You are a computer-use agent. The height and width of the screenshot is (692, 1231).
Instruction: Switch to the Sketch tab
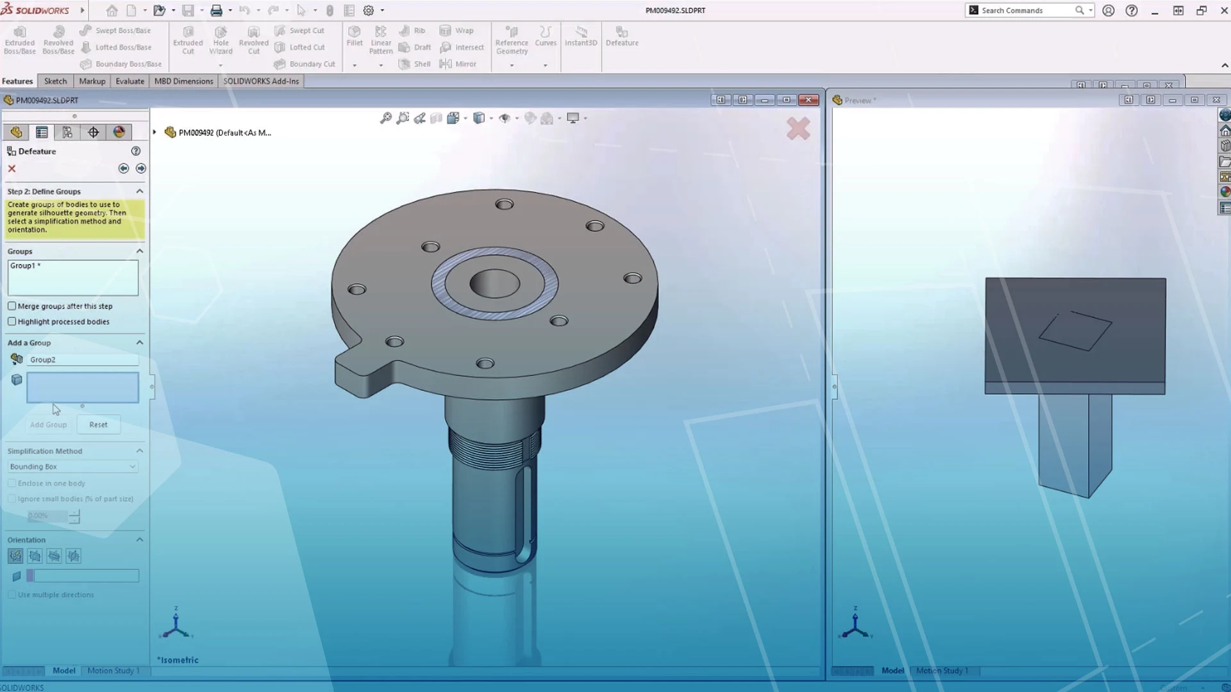pyautogui.click(x=55, y=81)
